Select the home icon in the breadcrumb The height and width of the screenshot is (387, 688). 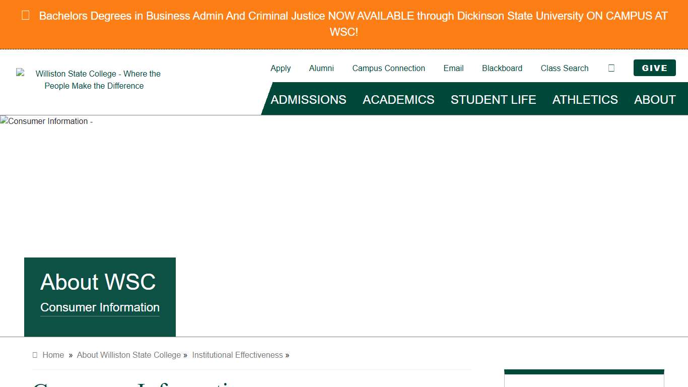click(x=34, y=355)
